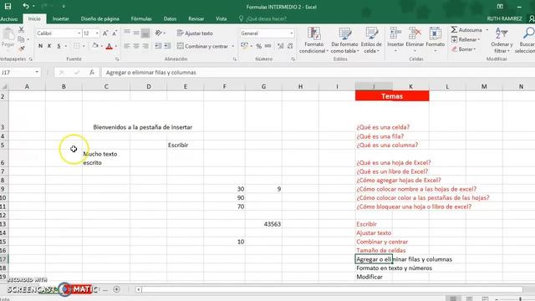The width and height of the screenshot is (535, 301).
Task: Switch to the Insertar ribbon tab
Action: (x=60, y=18)
